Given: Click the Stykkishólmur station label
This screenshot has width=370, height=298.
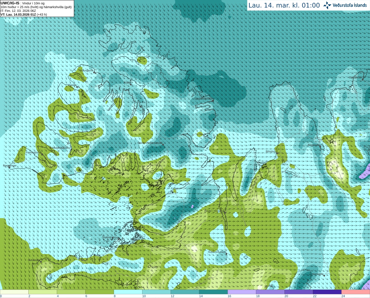Looking at the screenshot, I should click(111, 237).
